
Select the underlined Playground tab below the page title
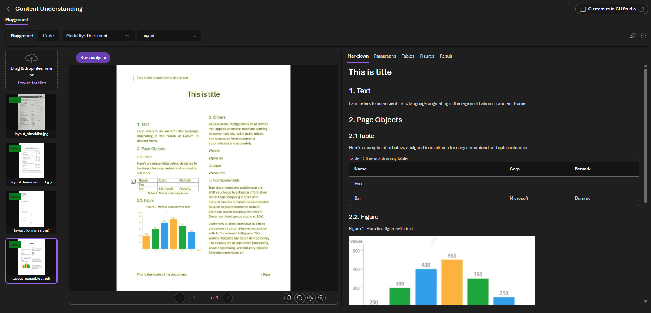click(x=17, y=20)
